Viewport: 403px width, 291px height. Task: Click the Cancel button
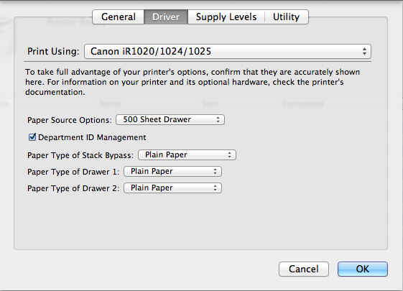[304, 269]
